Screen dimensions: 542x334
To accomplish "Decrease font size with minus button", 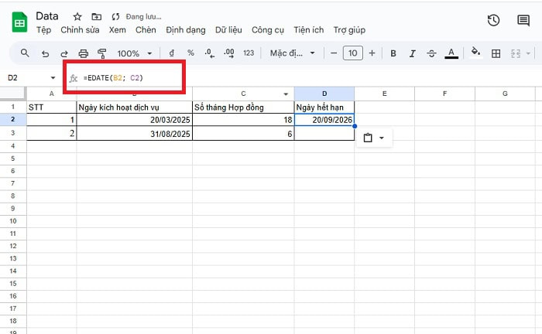I will [334, 53].
